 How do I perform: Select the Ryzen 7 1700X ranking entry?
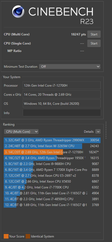(x=52, y=170)
